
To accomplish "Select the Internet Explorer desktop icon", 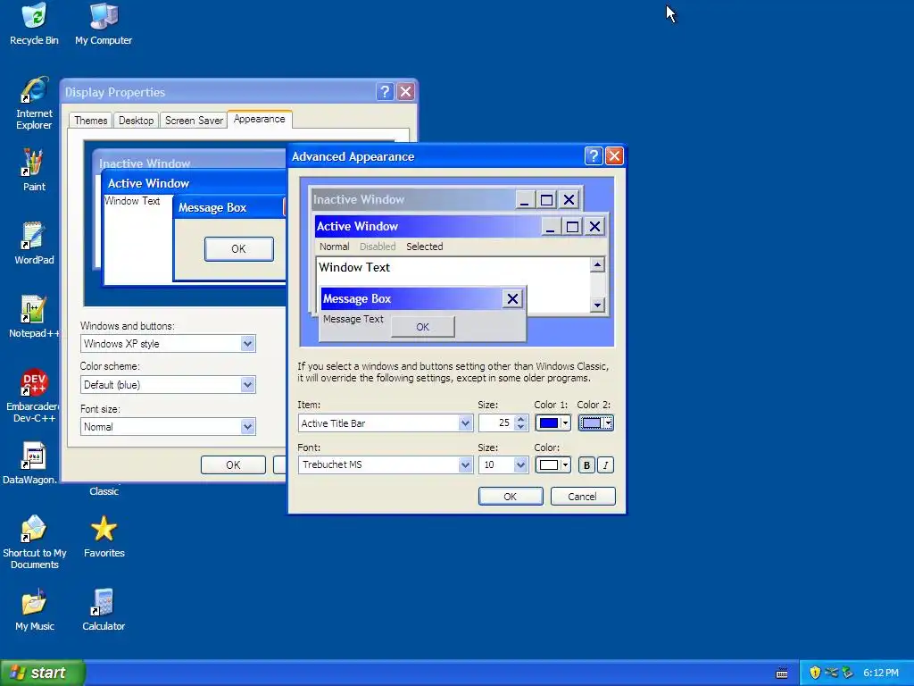I will (34, 104).
